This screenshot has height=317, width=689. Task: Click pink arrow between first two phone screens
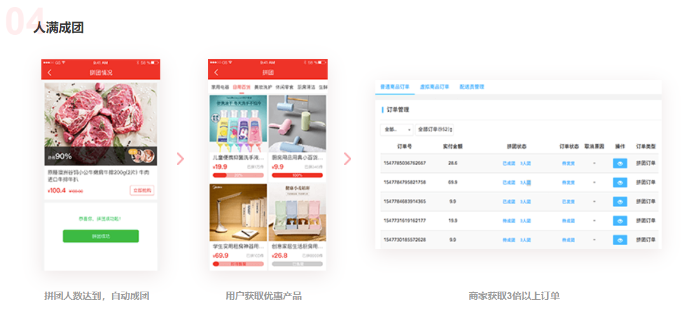(x=180, y=159)
